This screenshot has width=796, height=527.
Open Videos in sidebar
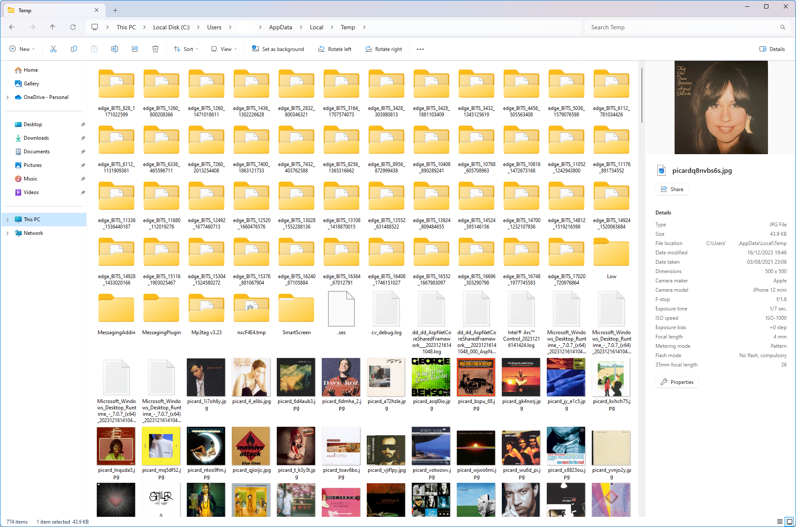[31, 192]
